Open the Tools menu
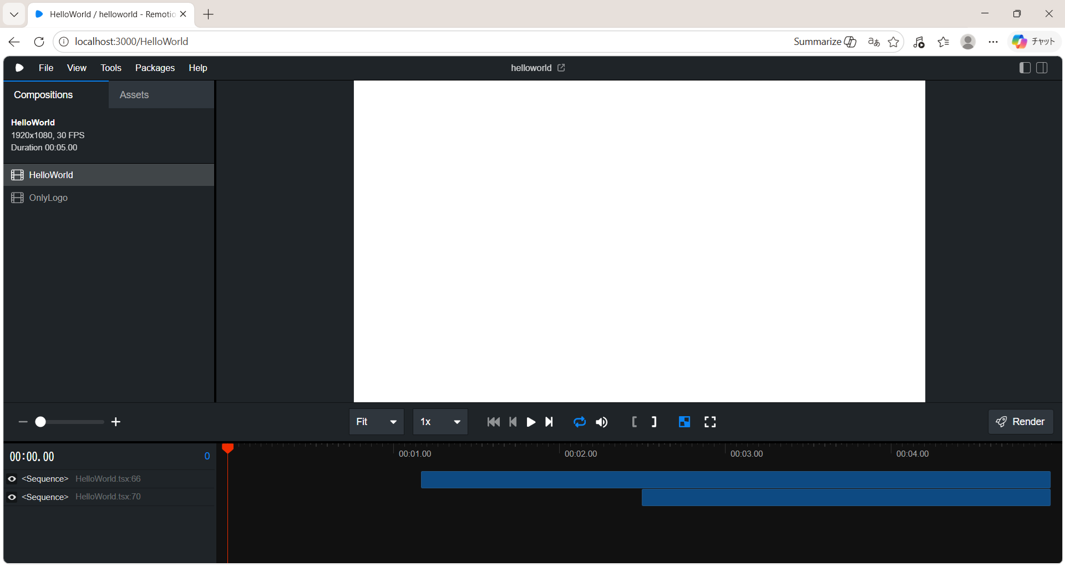 pos(110,68)
